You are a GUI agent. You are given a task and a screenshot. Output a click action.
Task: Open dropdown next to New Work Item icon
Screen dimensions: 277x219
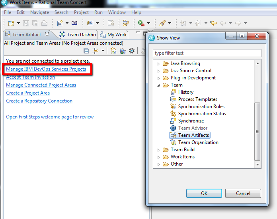[67, 23]
